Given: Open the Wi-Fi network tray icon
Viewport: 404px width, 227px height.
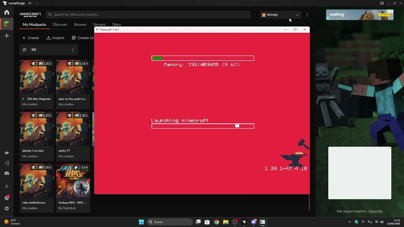Looking at the screenshot, I should (x=376, y=222).
